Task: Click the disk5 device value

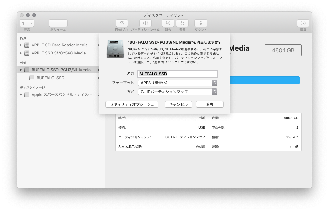Action: [x=294, y=147]
